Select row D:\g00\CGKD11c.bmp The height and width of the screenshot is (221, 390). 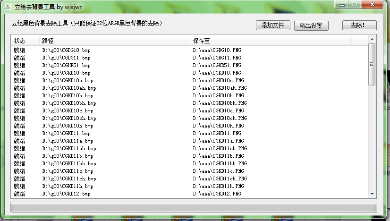(189, 171)
